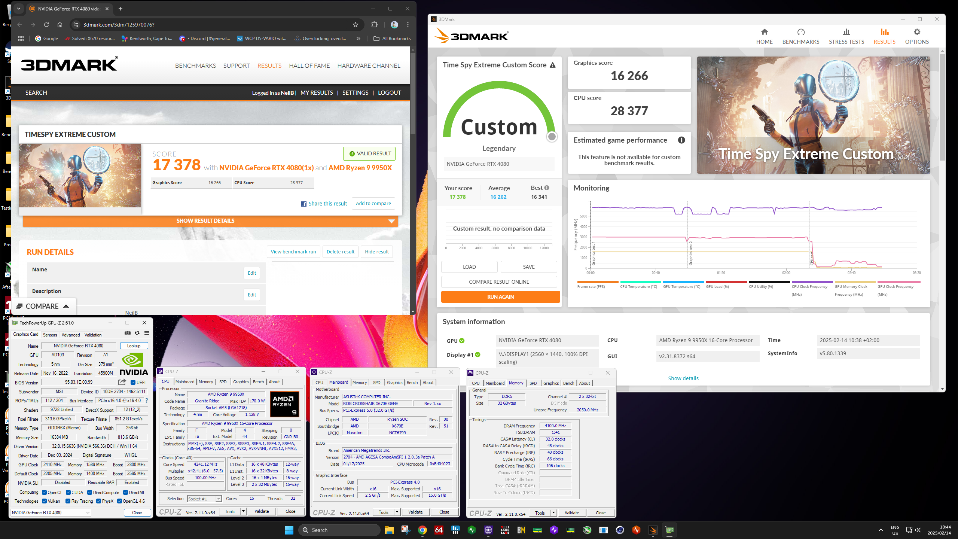Image resolution: width=958 pixels, height=539 pixels.
Task: Open the yellow BM app on taskbar
Action: click(521, 530)
